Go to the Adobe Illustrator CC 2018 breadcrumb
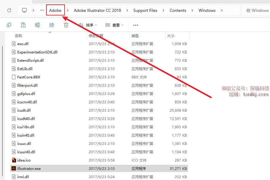Screen dimensions: 270x180 (97, 10)
